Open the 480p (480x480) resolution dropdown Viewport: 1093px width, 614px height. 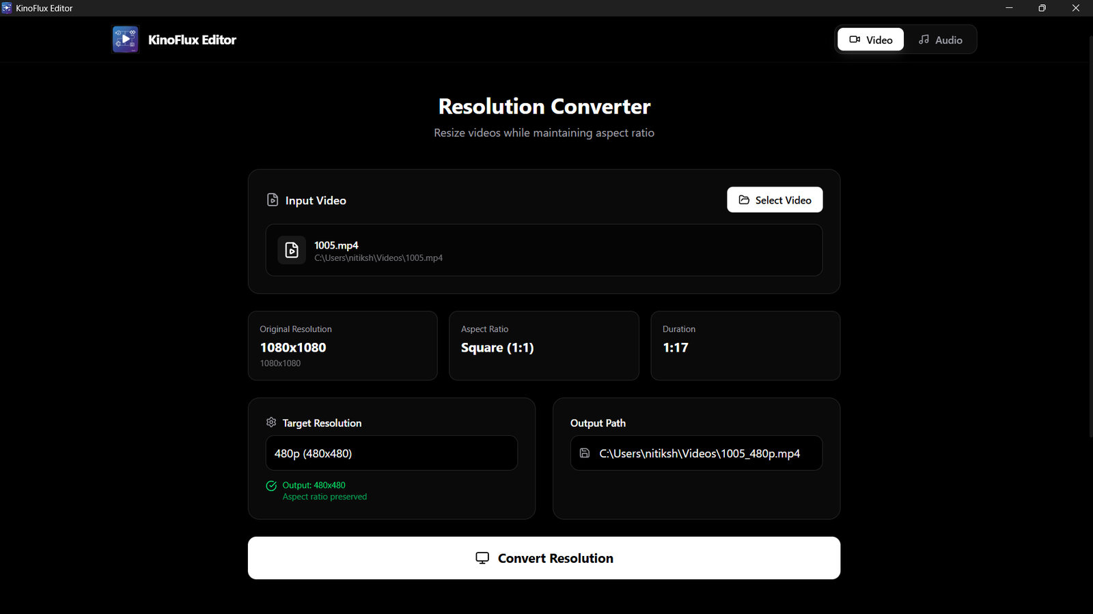[391, 453]
